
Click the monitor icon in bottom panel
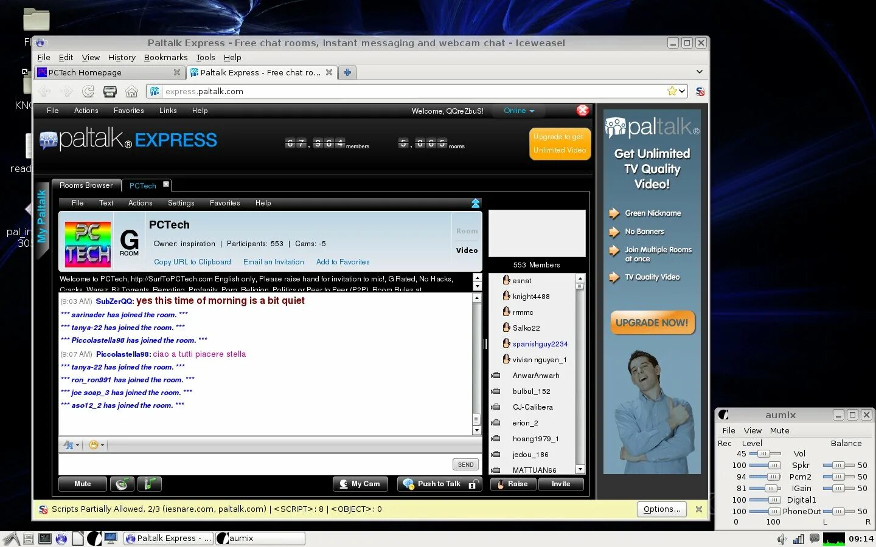click(111, 538)
